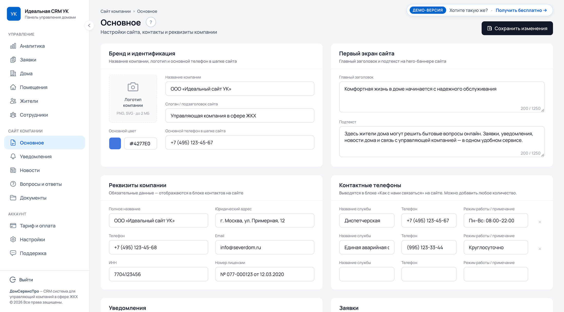The image size is (564, 312).
Task: Remove the Диспетчерская phone row
Action: coord(540,222)
